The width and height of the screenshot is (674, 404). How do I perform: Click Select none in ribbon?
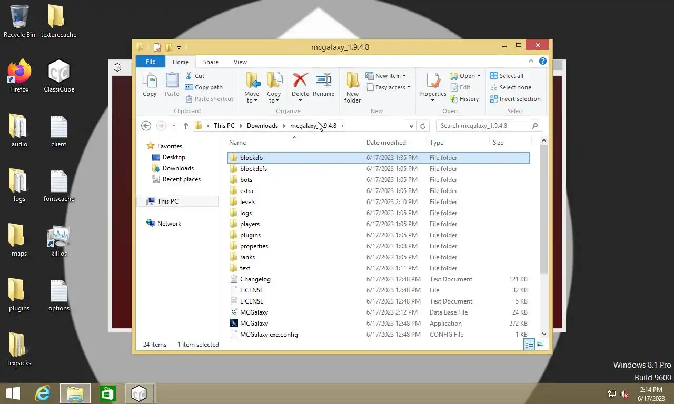(510, 87)
